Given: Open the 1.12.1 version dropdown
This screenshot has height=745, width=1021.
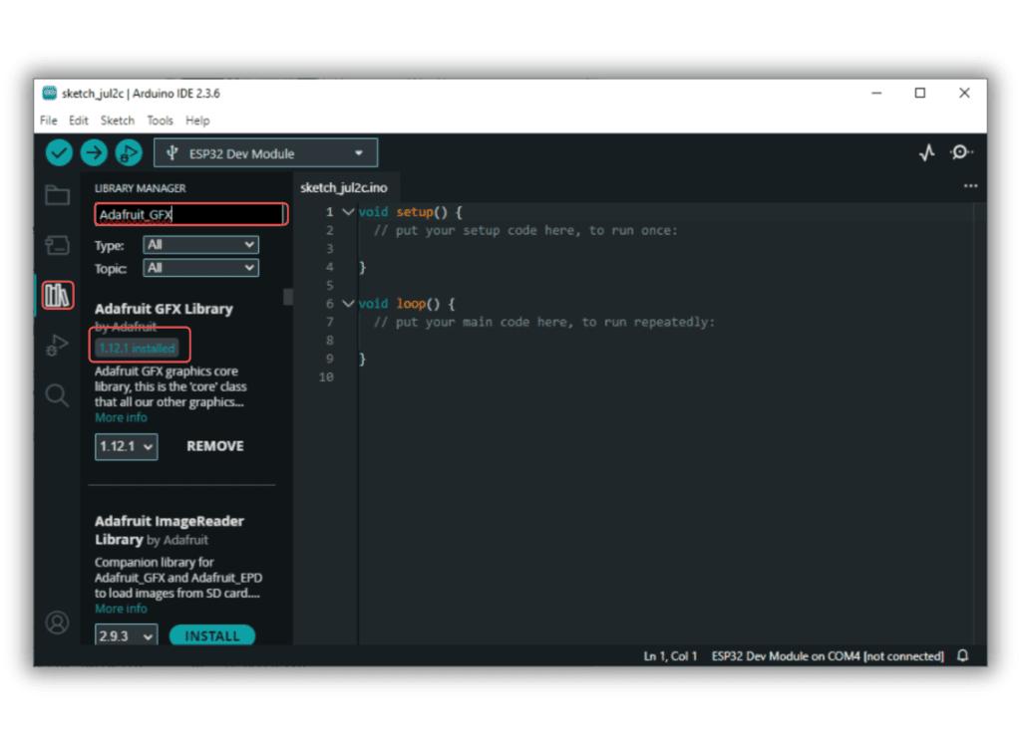Looking at the screenshot, I should tap(127, 447).
